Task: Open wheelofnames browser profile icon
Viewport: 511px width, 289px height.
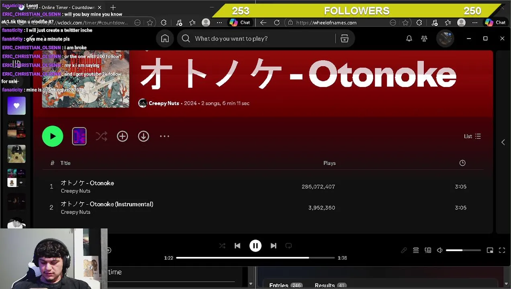Action: pos(461,22)
